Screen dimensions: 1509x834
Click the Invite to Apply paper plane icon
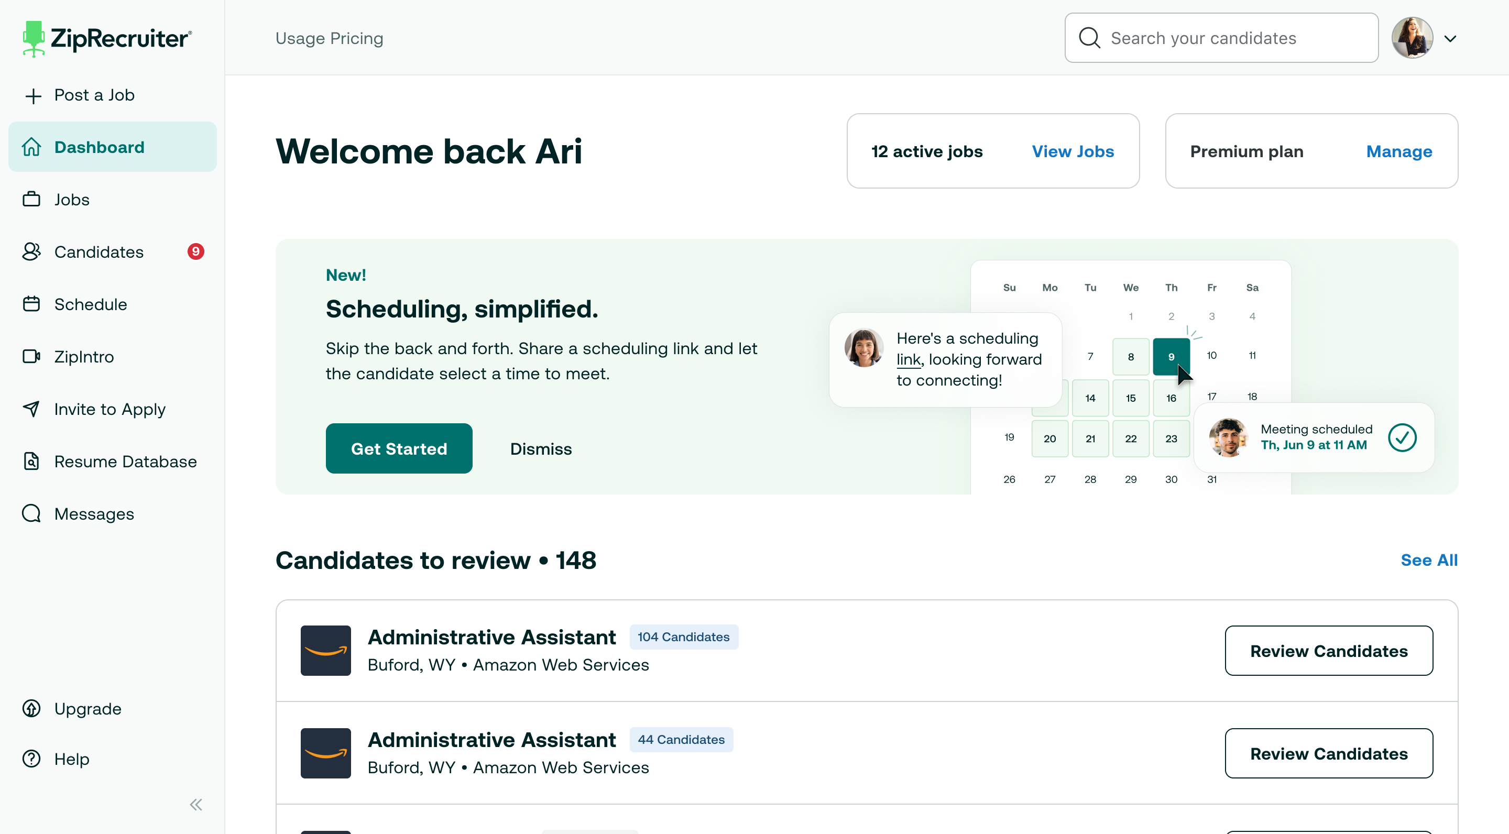pos(31,409)
